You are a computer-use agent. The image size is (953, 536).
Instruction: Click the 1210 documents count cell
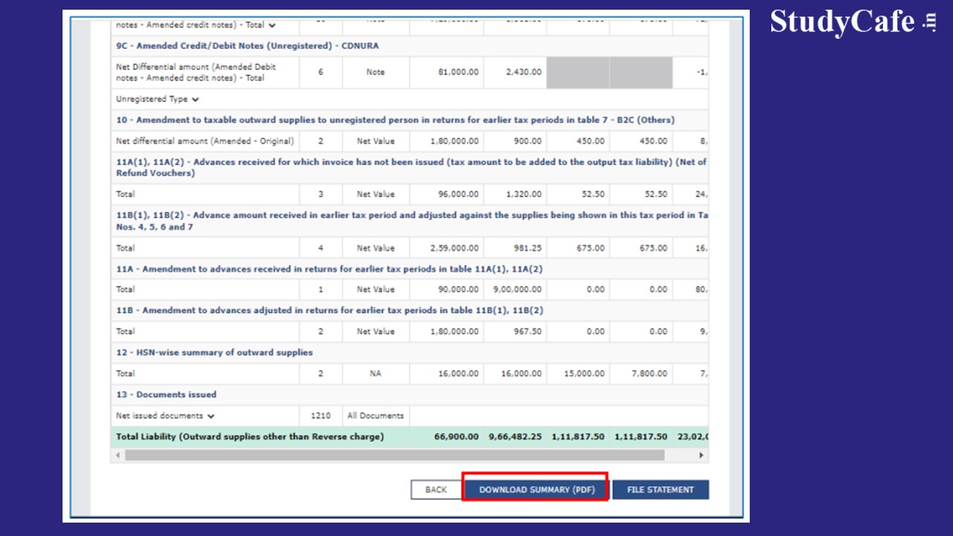pos(321,416)
